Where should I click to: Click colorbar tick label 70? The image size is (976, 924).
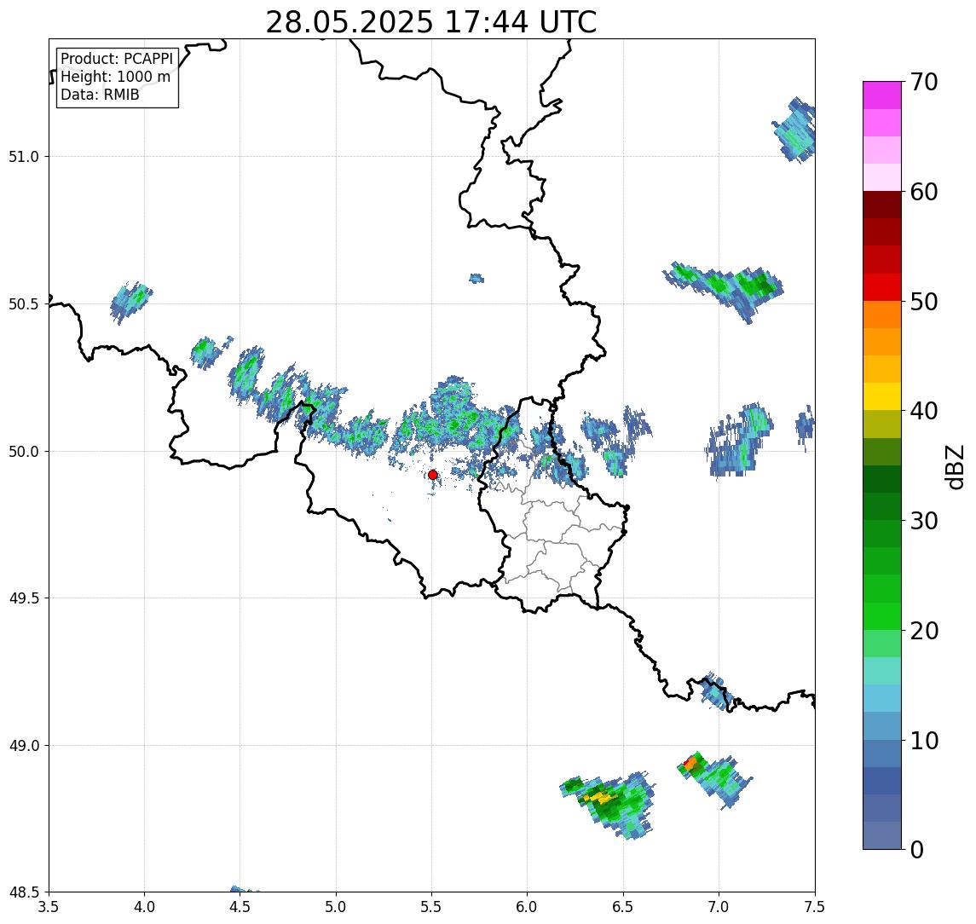[x=924, y=82]
